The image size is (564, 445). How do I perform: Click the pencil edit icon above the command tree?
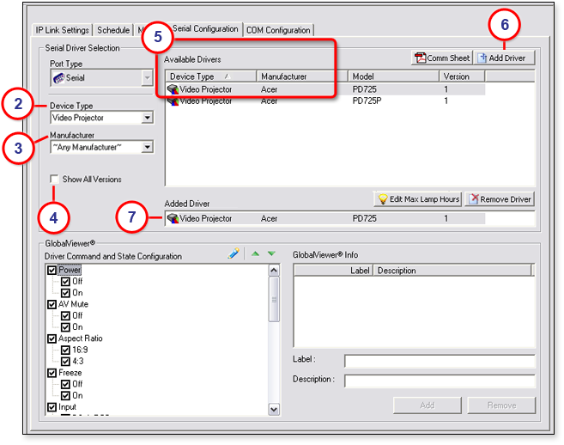pos(233,254)
